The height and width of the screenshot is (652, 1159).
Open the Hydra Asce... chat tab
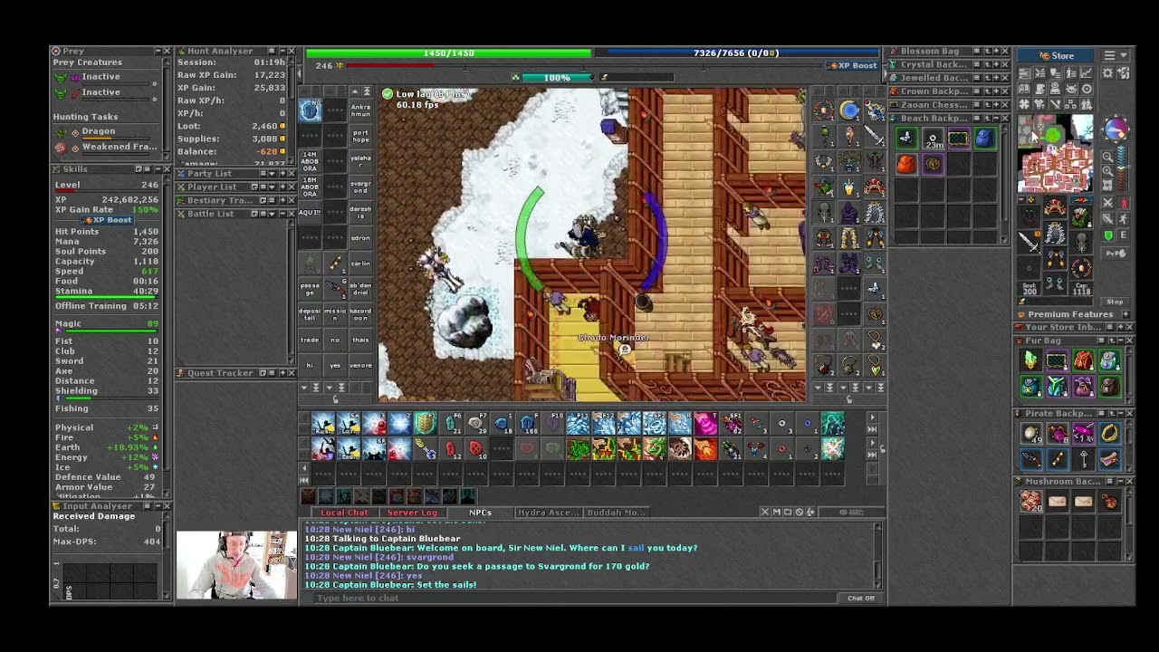tap(549, 513)
